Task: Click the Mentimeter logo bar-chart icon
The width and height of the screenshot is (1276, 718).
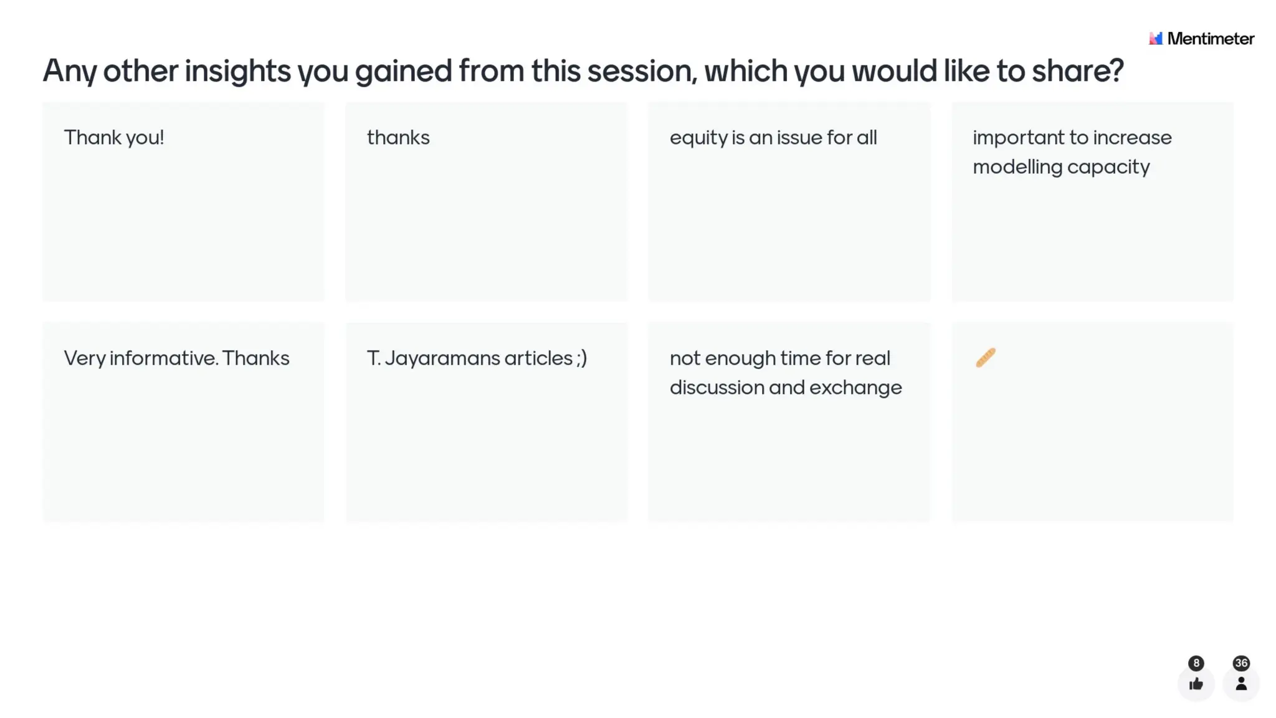Action: coord(1156,39)
